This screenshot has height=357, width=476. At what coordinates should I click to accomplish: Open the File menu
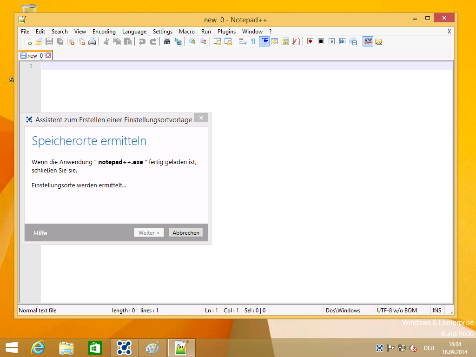(x=25, y=32)
